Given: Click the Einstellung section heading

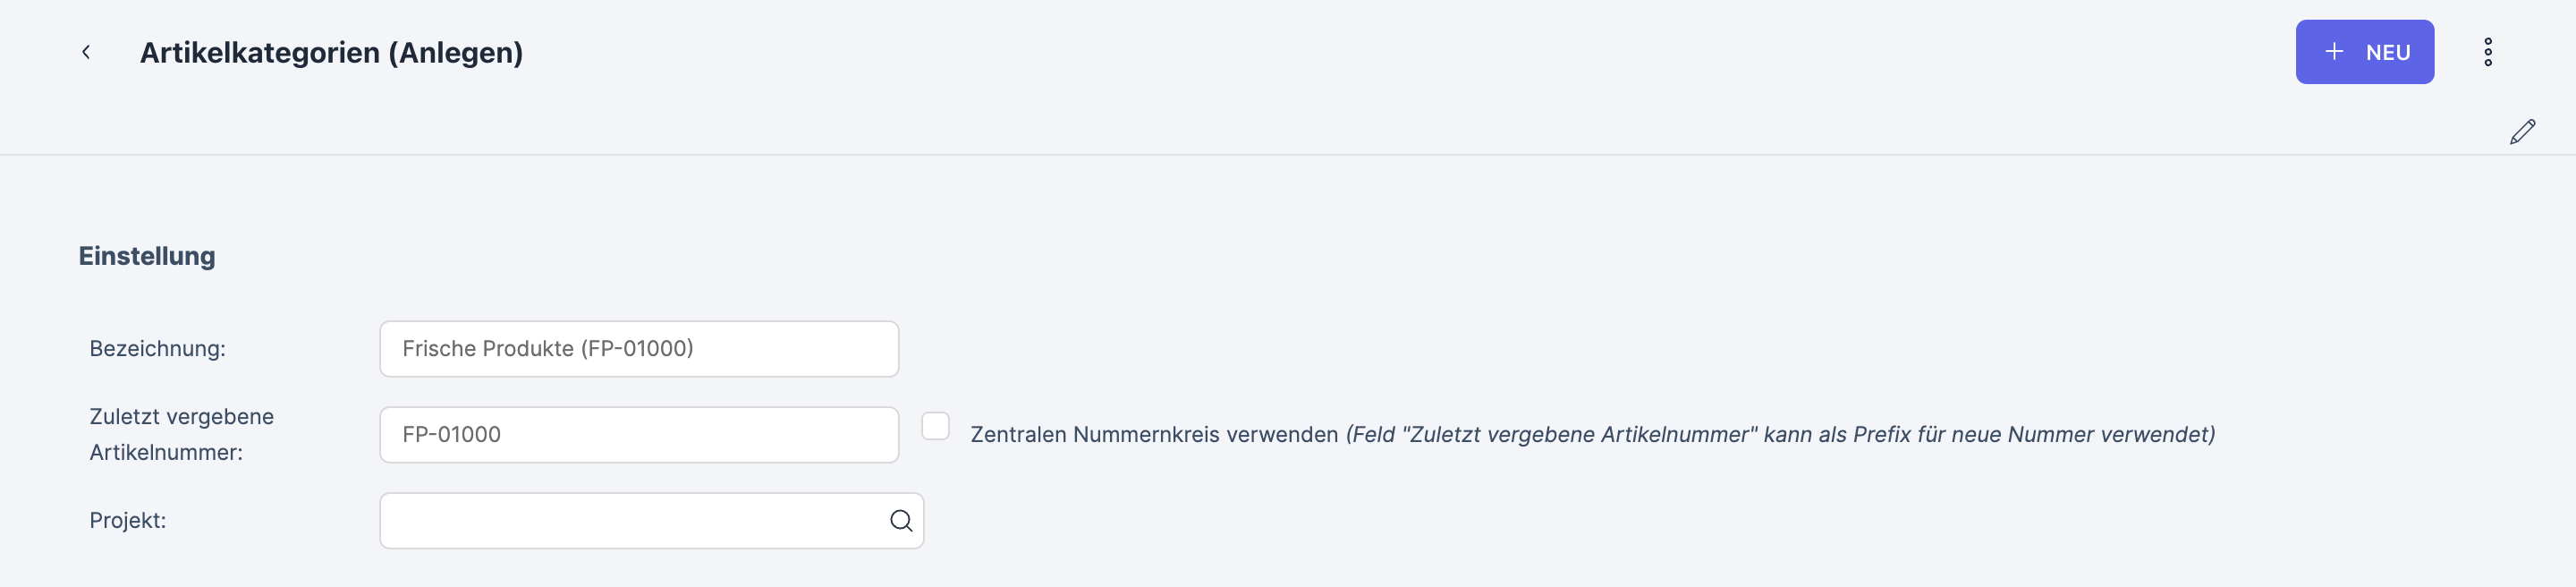Looking at the screenshot, I should click(x=147, y=256).
